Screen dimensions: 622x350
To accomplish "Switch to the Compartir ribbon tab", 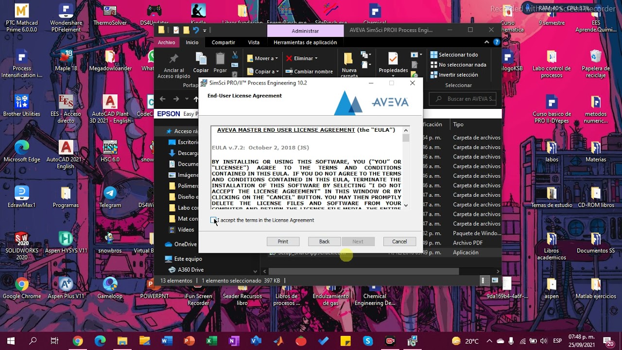I will click(x=223, y=42).
